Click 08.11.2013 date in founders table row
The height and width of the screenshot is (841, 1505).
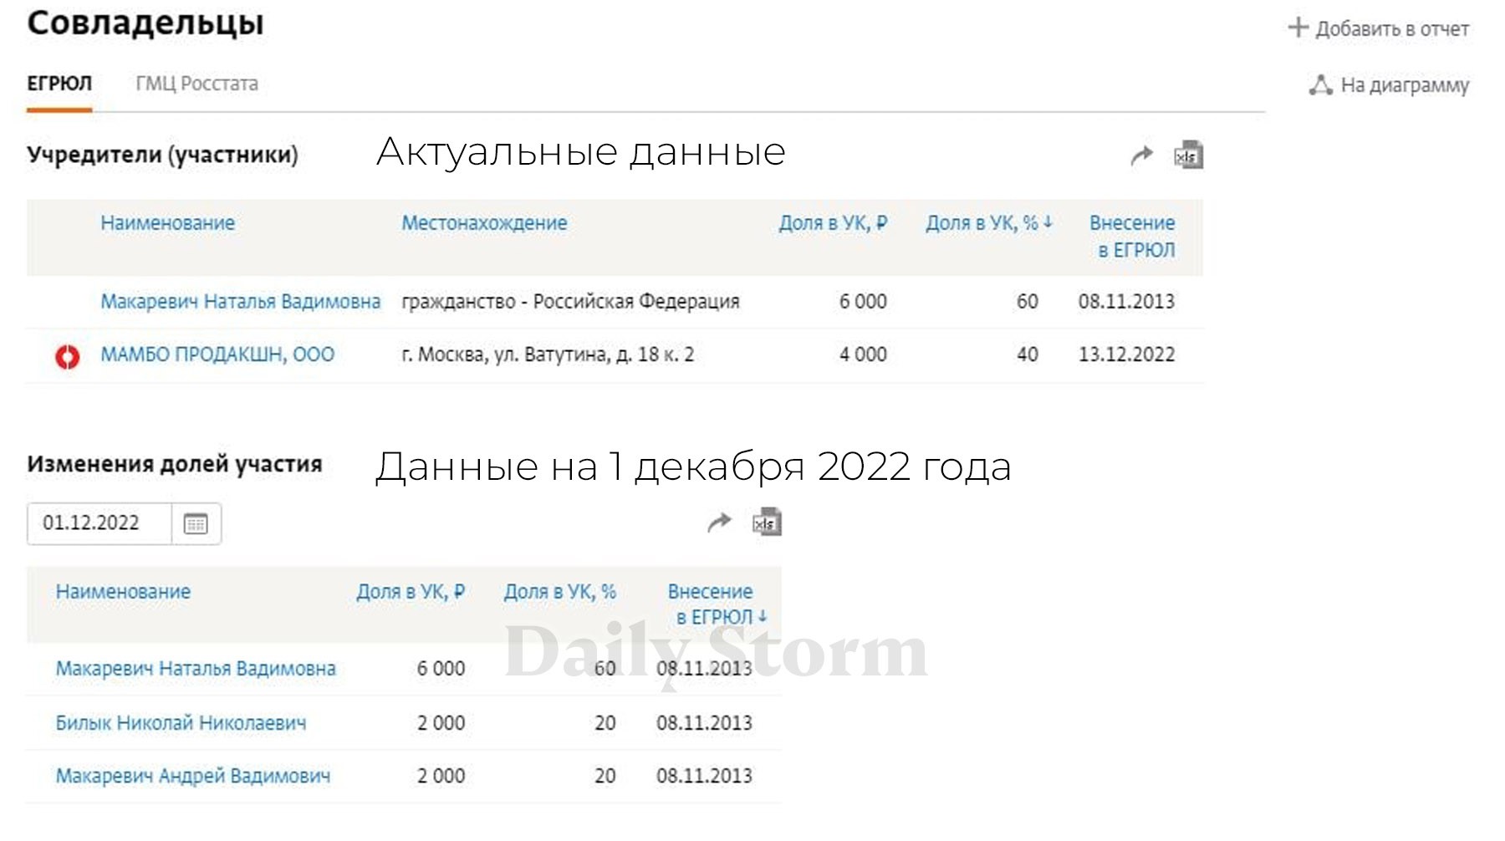1126,302
